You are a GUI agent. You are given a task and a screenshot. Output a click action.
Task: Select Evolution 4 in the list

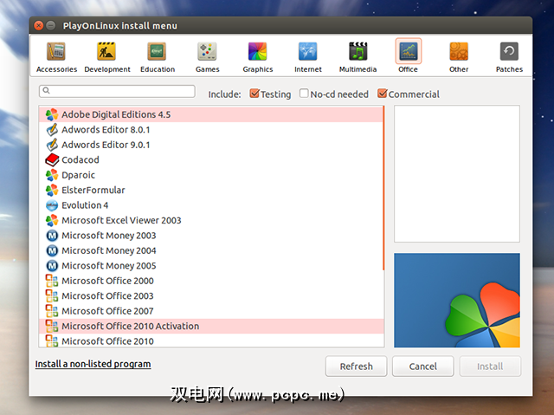(x=211, y=205)
